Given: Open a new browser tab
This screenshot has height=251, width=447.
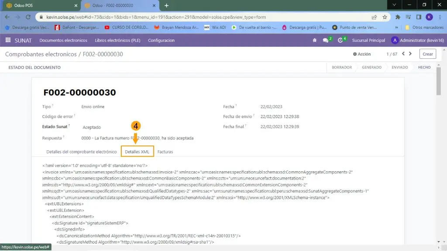Looking at the screenshot, I should (166, 5).
